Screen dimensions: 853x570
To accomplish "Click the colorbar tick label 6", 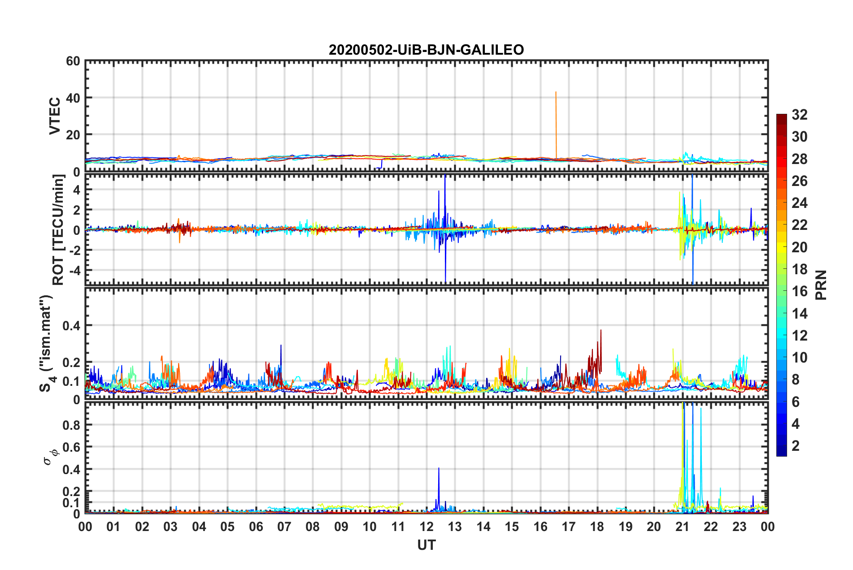I will (796, 402).
